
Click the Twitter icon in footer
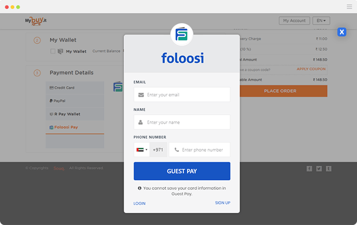click(x=319, y=168)
